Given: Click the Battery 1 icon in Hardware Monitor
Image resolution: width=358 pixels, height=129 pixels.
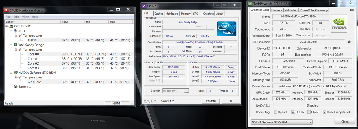Looking at the screenshot, I should point(16,87).
